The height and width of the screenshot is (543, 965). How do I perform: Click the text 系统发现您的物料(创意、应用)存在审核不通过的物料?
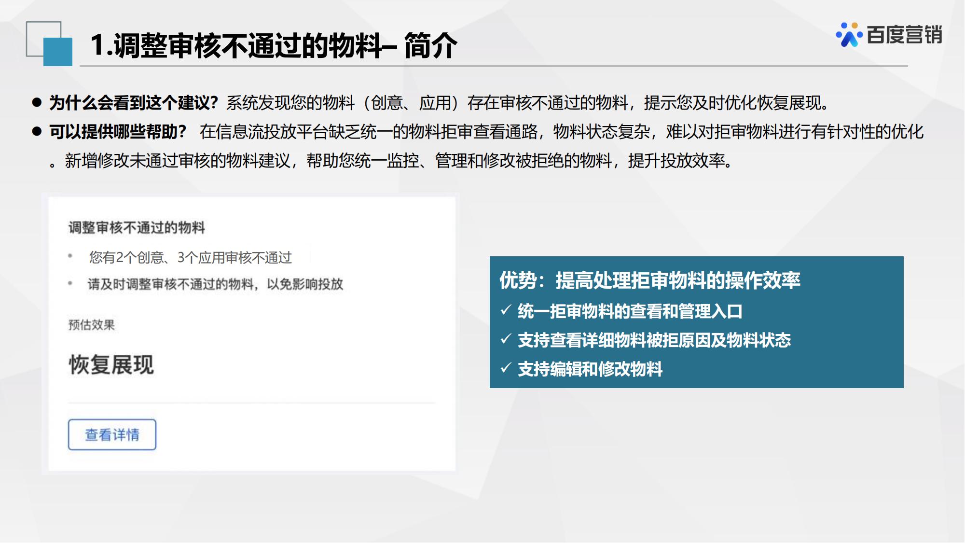pos(427,103)
